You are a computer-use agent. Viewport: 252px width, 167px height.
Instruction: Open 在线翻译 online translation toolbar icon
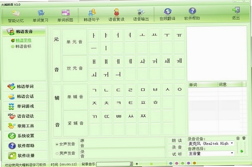point(167,15)
